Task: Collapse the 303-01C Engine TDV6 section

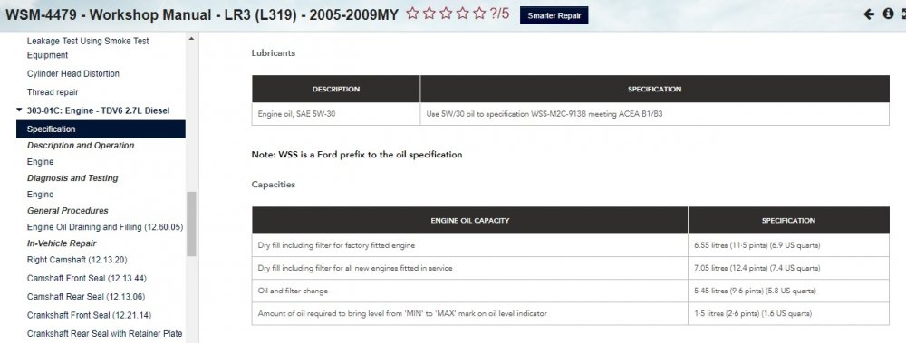Action: (20, 110)
